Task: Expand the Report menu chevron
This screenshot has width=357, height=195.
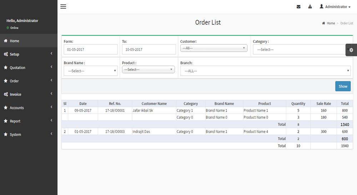Action: (x=51, y=120)
